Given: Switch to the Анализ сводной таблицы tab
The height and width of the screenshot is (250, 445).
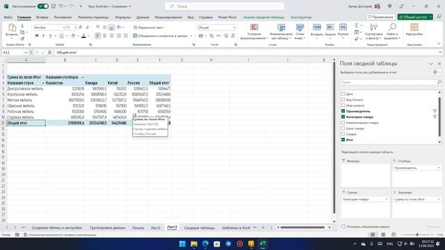Looking at the screenshot, I should [264, 17].
